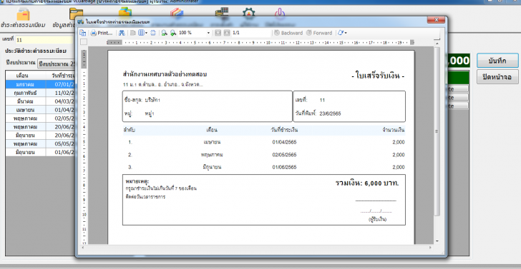Click the (ผู้รับเงิน) signature label

point(377,219)
